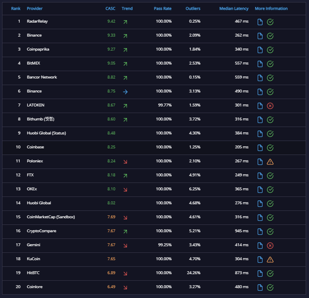Click the 6.25% outliers value

tap(195, 189)
